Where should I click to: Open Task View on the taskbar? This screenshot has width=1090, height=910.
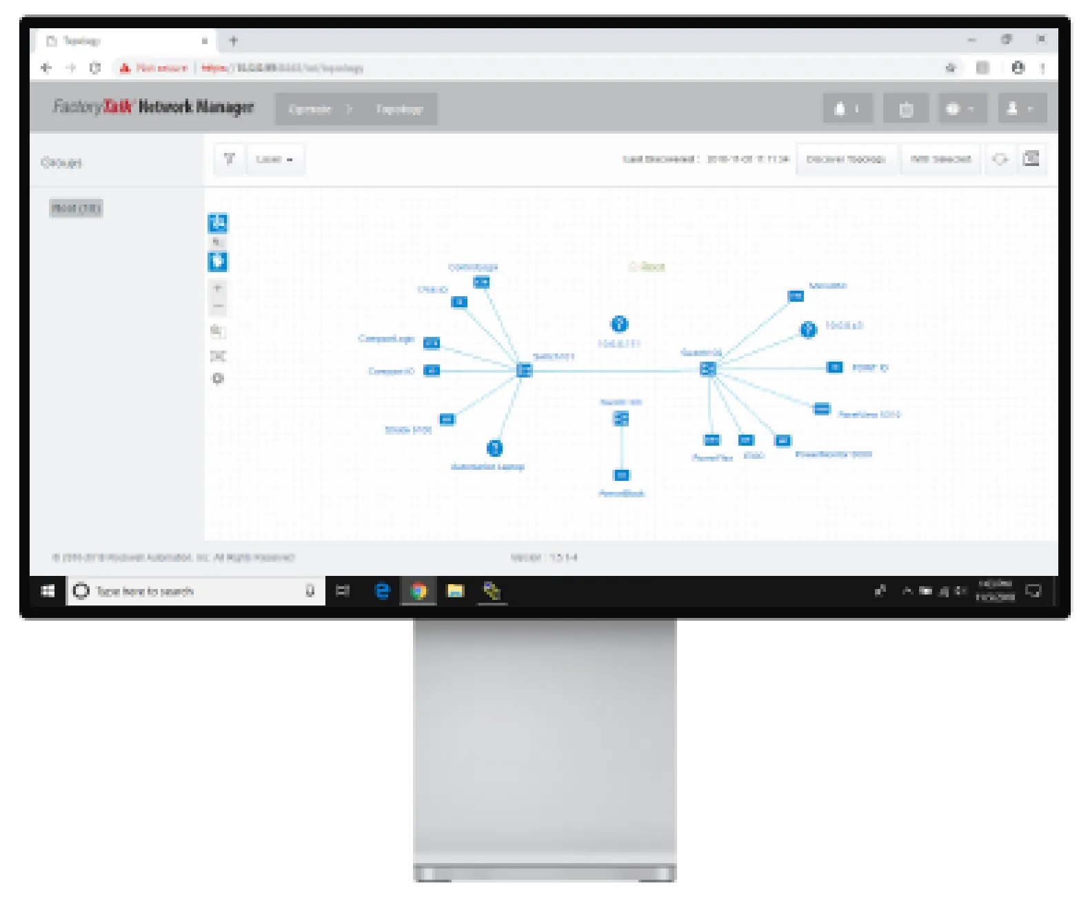click(343, 591)
